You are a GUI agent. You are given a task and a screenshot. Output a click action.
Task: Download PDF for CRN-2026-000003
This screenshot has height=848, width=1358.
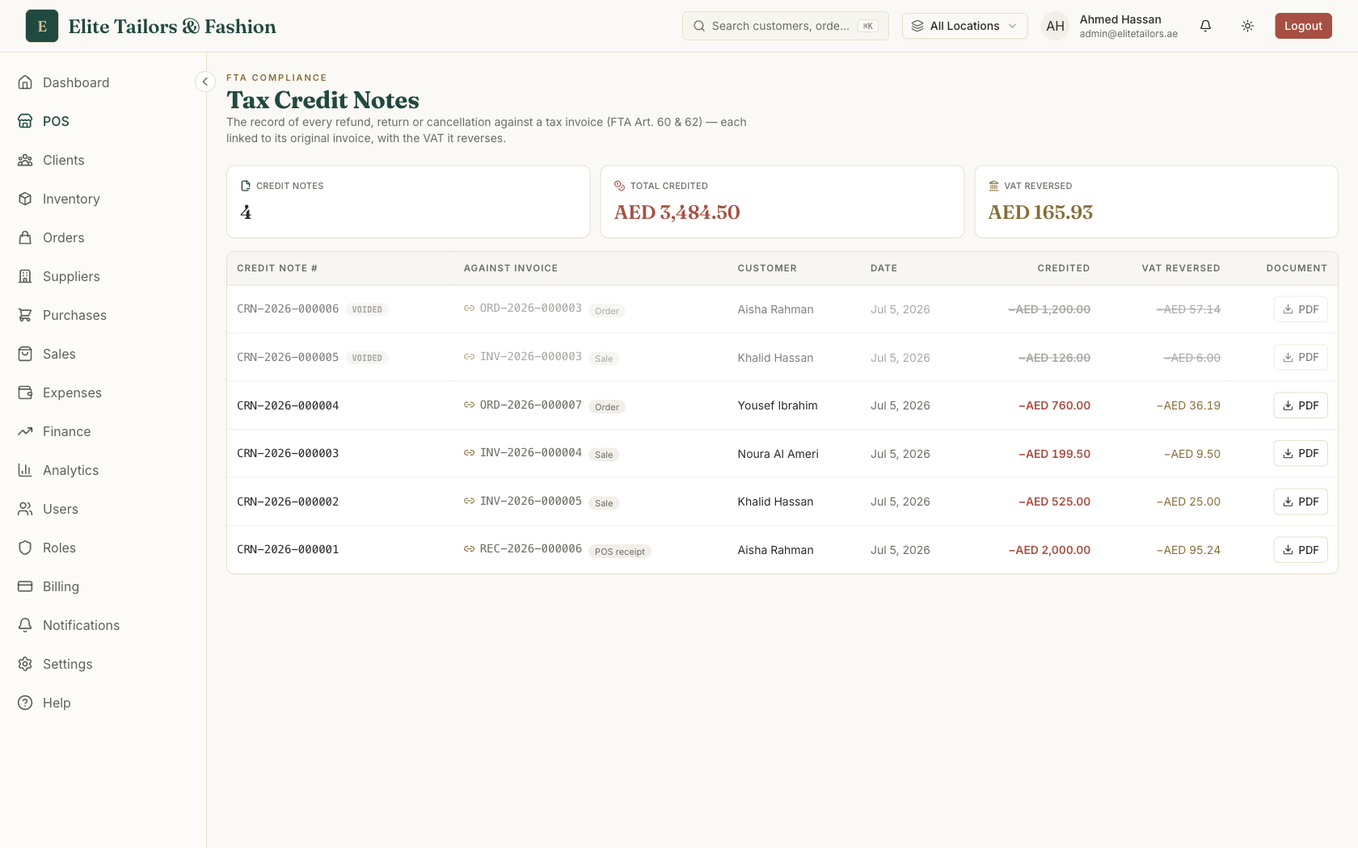pos(1301,453)
